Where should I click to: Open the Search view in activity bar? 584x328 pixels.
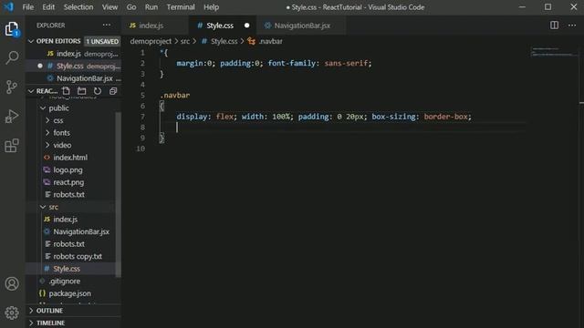pos(12,57)
